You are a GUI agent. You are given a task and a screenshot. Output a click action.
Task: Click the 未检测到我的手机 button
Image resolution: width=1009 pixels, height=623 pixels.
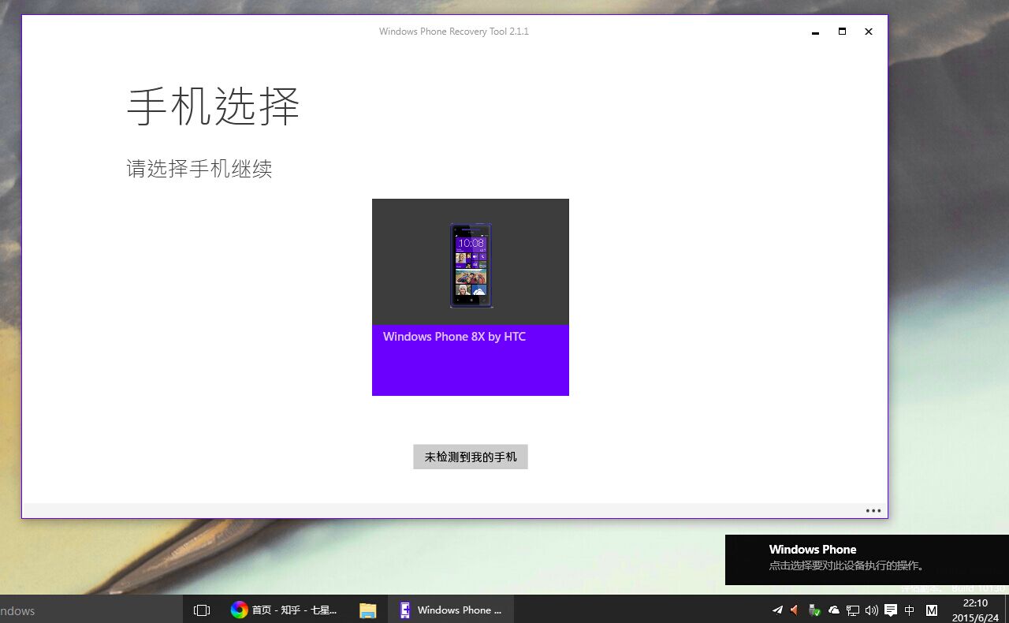tap(471, 457)
